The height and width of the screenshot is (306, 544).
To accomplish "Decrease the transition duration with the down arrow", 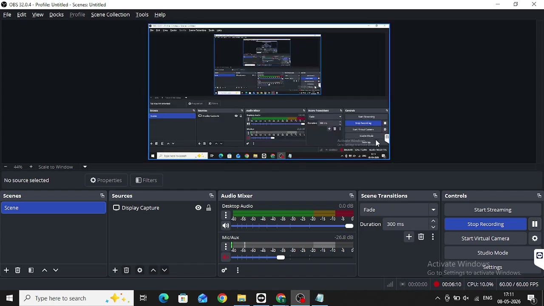I will click(433, 227).
